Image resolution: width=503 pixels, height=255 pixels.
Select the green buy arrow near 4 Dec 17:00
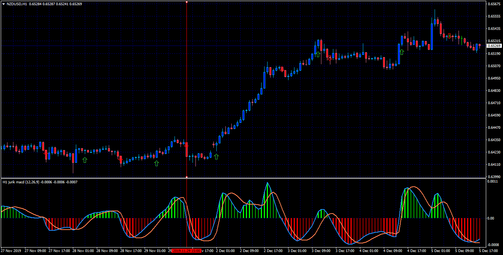(x=402, y=52)
